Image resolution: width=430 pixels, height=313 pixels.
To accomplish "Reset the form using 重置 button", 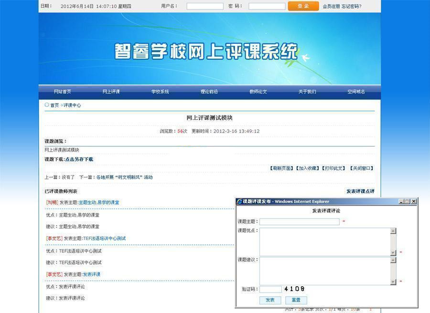I will (296, 300).
